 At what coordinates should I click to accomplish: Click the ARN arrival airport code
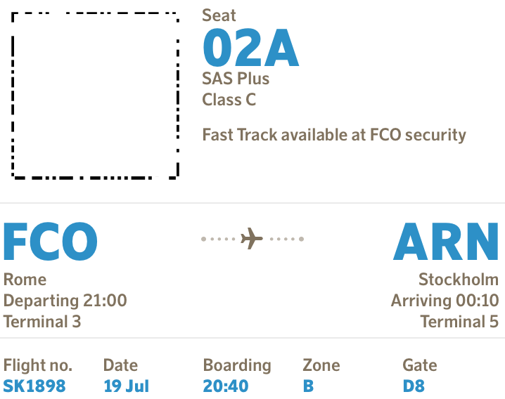pyautogui.click(x=446, y=242)
